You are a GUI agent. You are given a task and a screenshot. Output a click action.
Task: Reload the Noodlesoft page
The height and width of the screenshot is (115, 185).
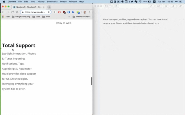coord(12,12)
